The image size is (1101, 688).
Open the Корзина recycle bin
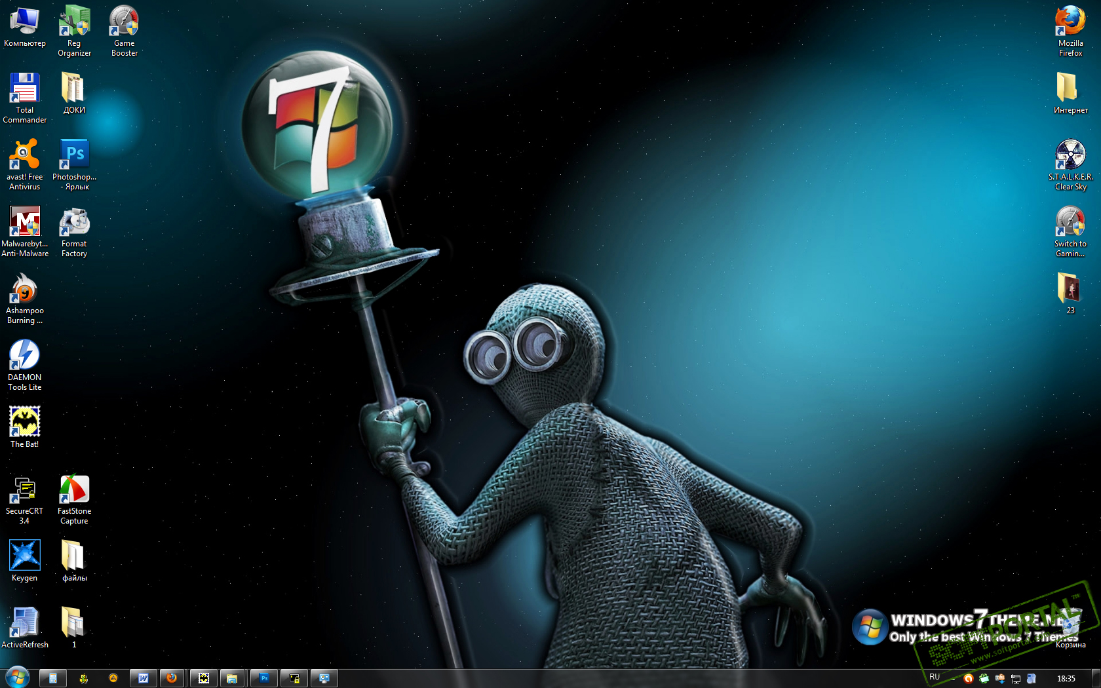[x=1070, y=628]
